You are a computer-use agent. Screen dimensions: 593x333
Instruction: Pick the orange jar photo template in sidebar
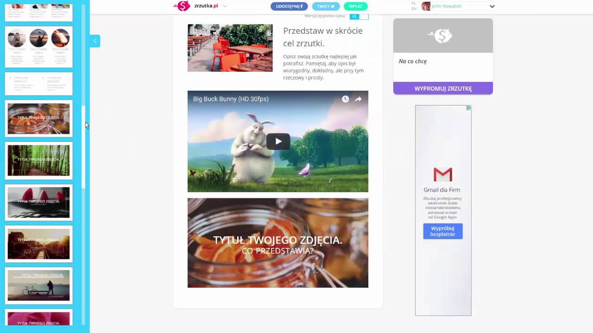click(39, 119)
